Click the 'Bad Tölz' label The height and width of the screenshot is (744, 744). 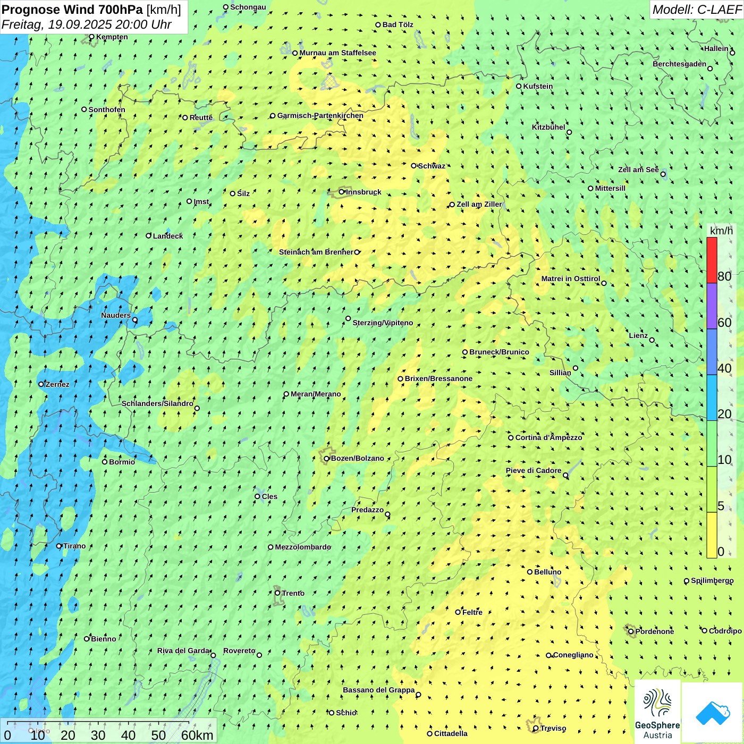(398, 24)
